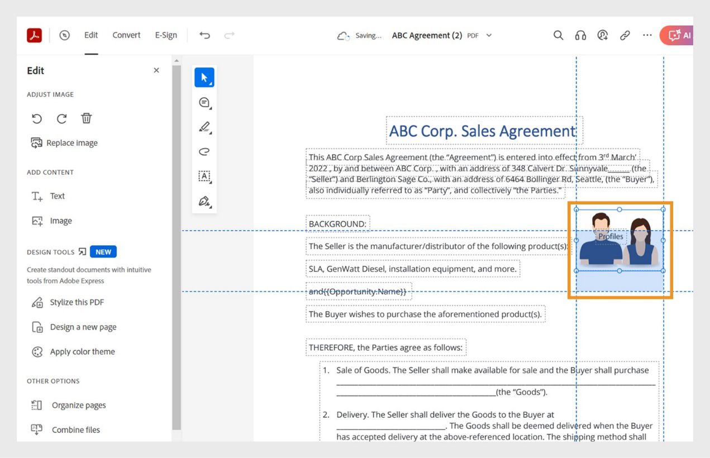
Task: Switch to the Convert tab
Action: [126, 35]
